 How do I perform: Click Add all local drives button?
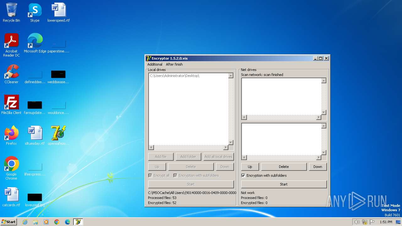tap(219, 157)
